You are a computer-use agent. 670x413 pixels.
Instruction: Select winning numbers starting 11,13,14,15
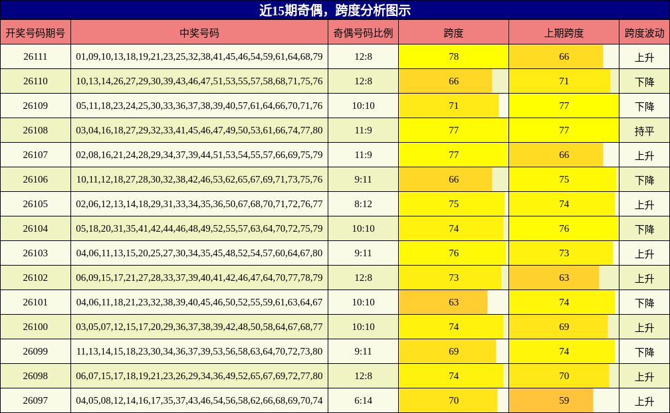click(x=199, y=351)
